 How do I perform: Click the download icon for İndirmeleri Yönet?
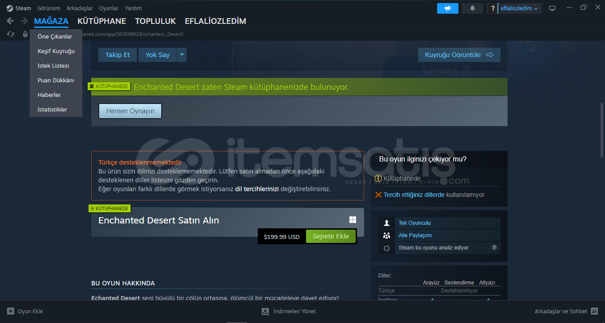tap(265, 311)
